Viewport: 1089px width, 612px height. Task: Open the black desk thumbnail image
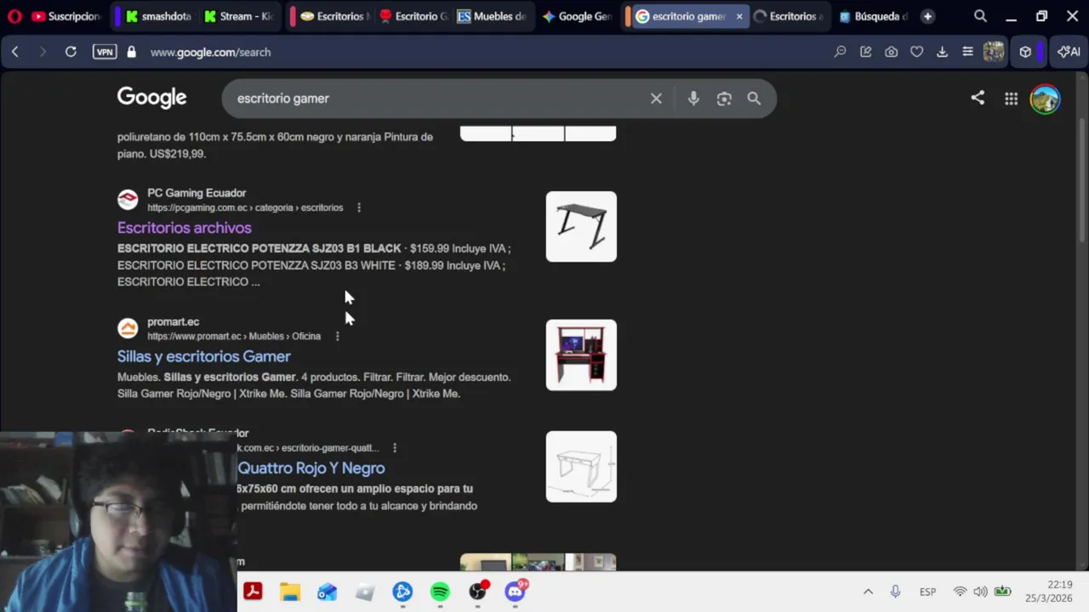pos(581,226)
